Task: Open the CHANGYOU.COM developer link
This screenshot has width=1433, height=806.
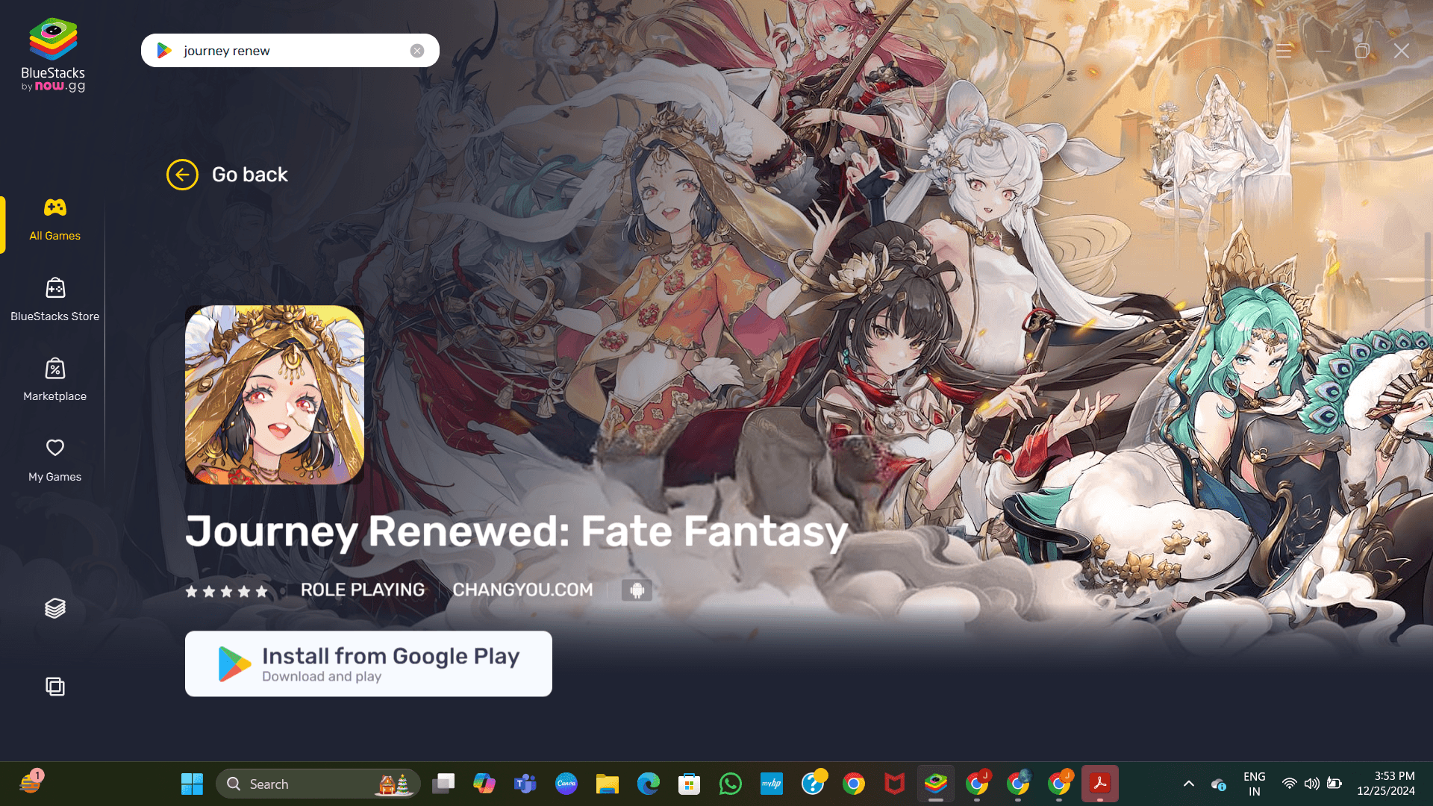Action: tap(522, 590)
